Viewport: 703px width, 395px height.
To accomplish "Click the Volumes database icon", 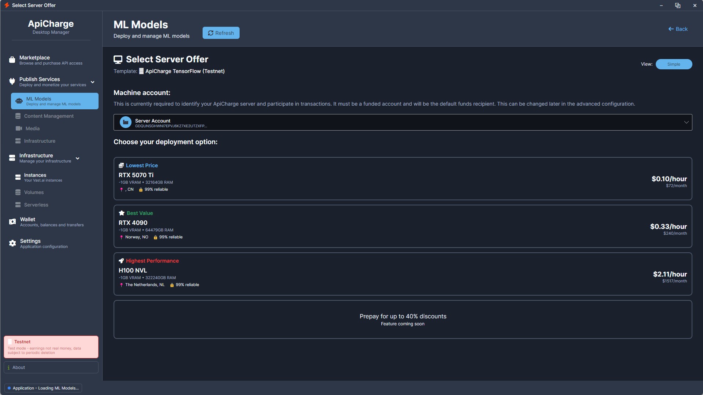I will 18,192.
